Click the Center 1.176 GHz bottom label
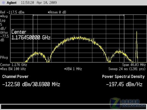147x110 pixels. tap(14, 65)
